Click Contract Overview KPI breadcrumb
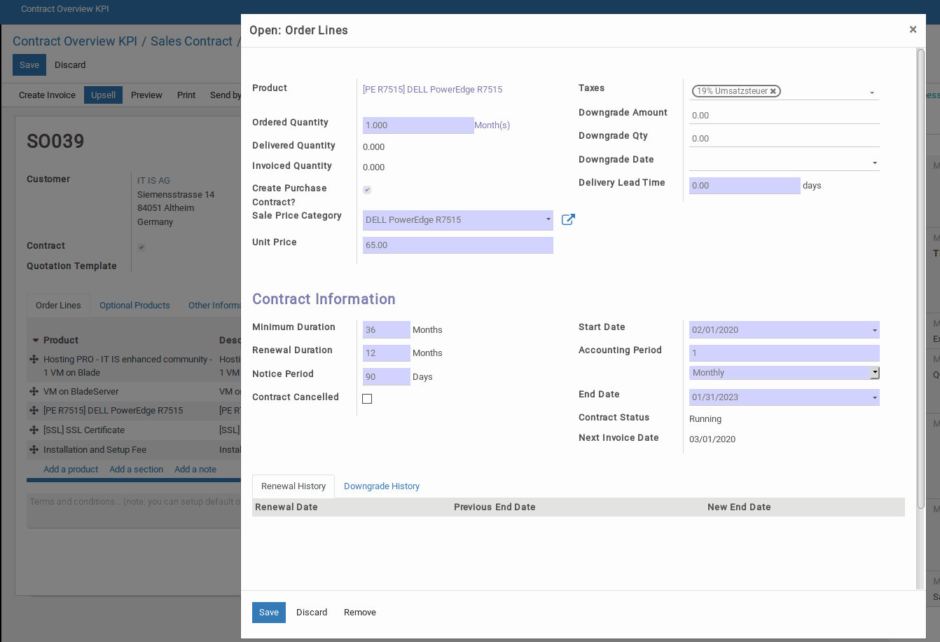 coord(75,41)
